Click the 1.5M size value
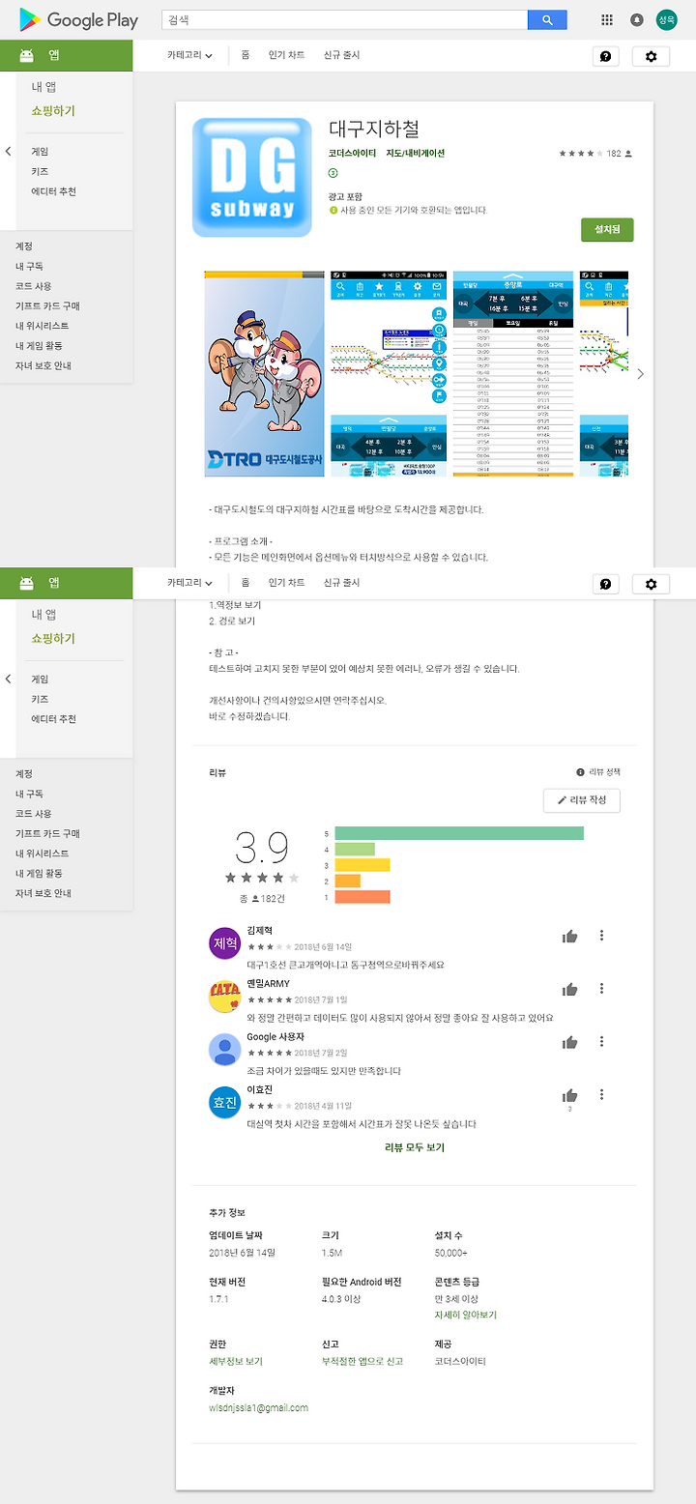Screen dimensions: 696x1504 (331, 1253)
